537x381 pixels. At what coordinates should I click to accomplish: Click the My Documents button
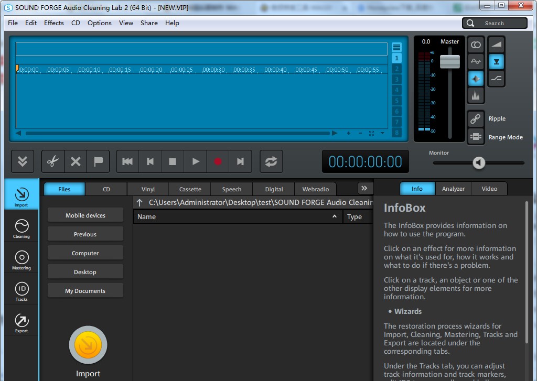click(85, 290)
